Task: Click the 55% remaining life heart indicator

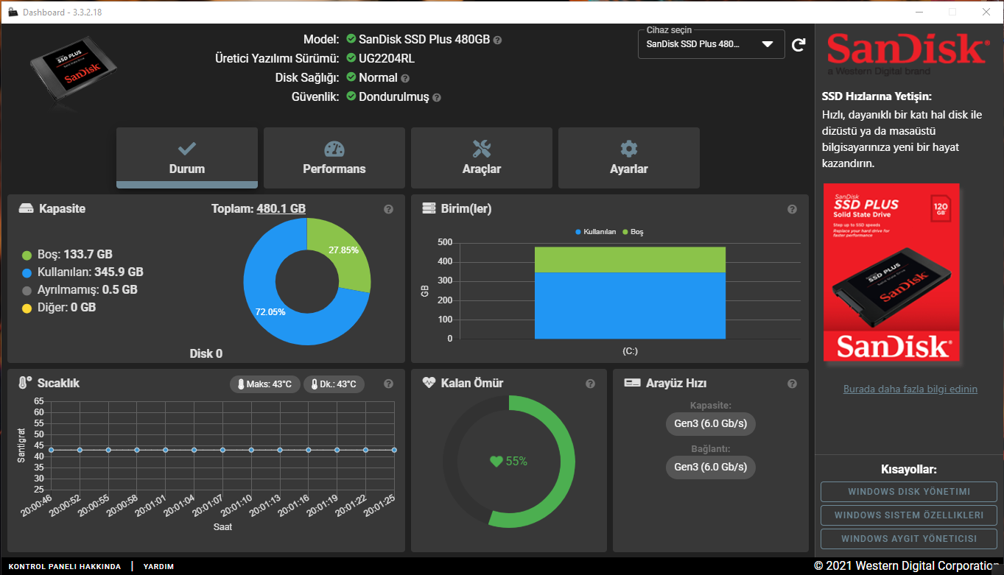Action: tap(509, 462)
